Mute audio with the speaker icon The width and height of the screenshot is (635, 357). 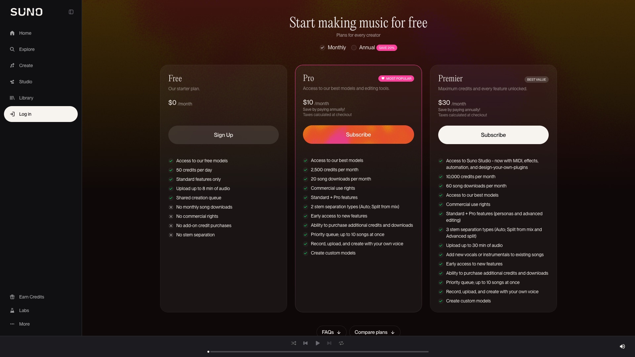coord(622,346)
